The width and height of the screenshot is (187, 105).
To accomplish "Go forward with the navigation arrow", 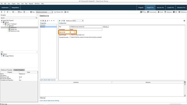I will [x=5, y=12].
